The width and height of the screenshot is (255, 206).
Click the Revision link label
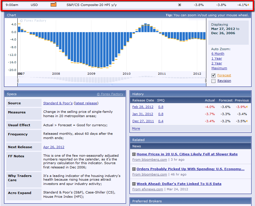[224, 81]
